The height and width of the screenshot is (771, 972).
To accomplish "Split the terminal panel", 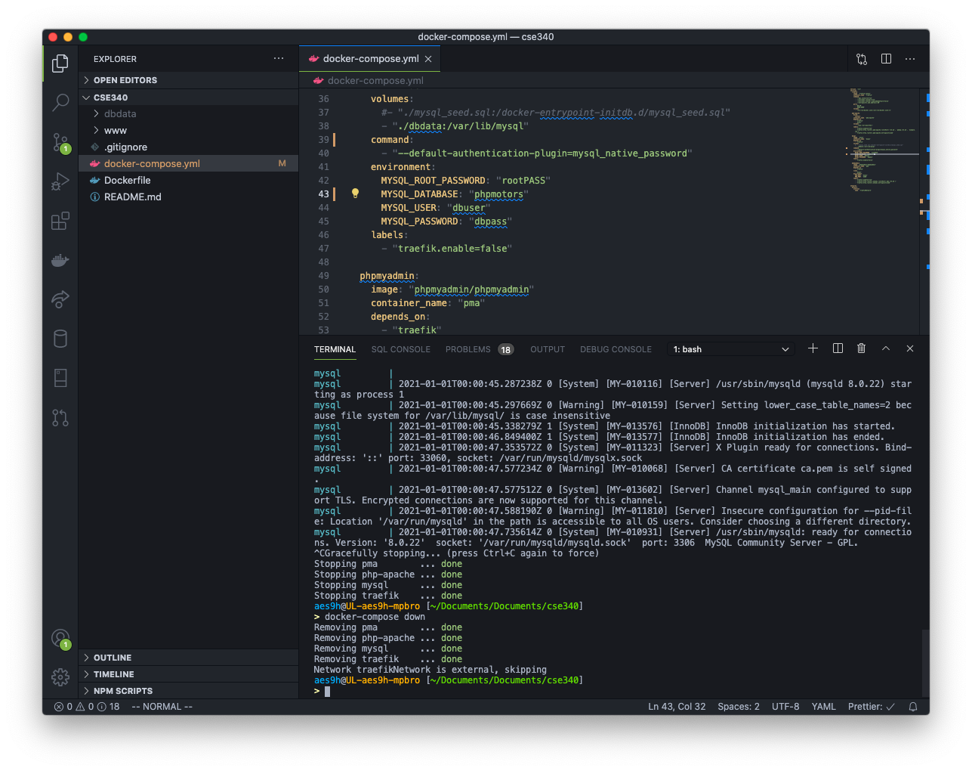I will click(838, 348).
